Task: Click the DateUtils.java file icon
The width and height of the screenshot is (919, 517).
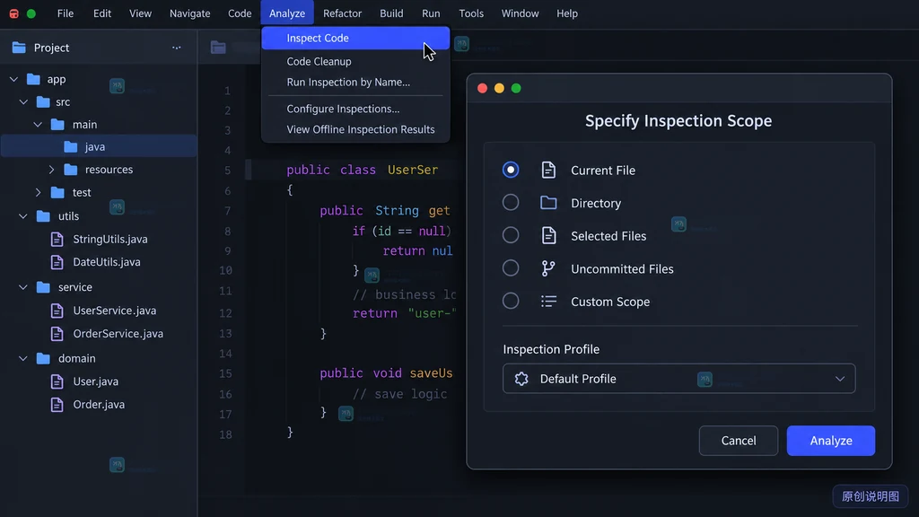Action: [57, 262]
